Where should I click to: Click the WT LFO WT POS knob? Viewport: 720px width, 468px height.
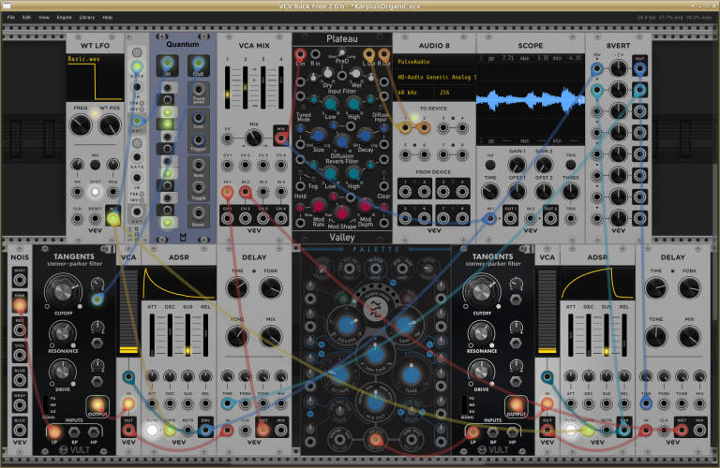[110, 124]
